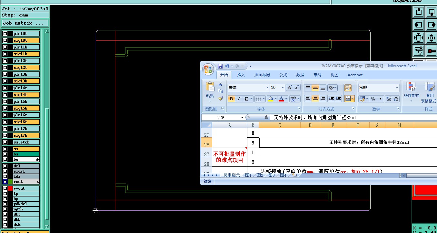This screenshot has width=437, height=233.
Task: Click the pan left icon in Graphic Editor
Action: pyautogui.click(x=418, y=25)
